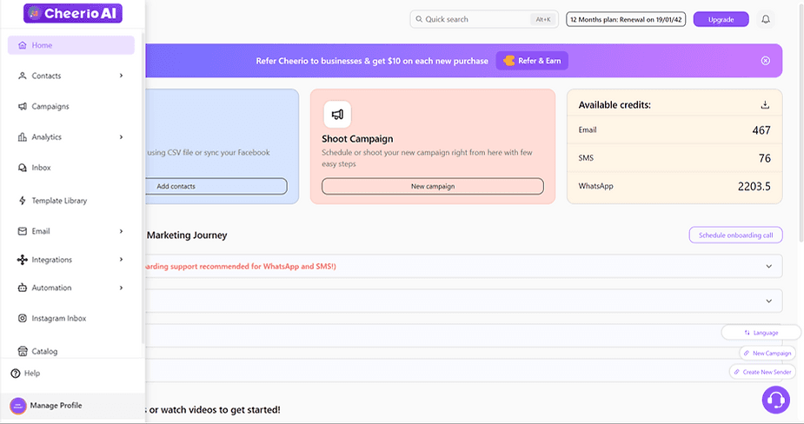Click the Email envelope icon

point(22,231)
